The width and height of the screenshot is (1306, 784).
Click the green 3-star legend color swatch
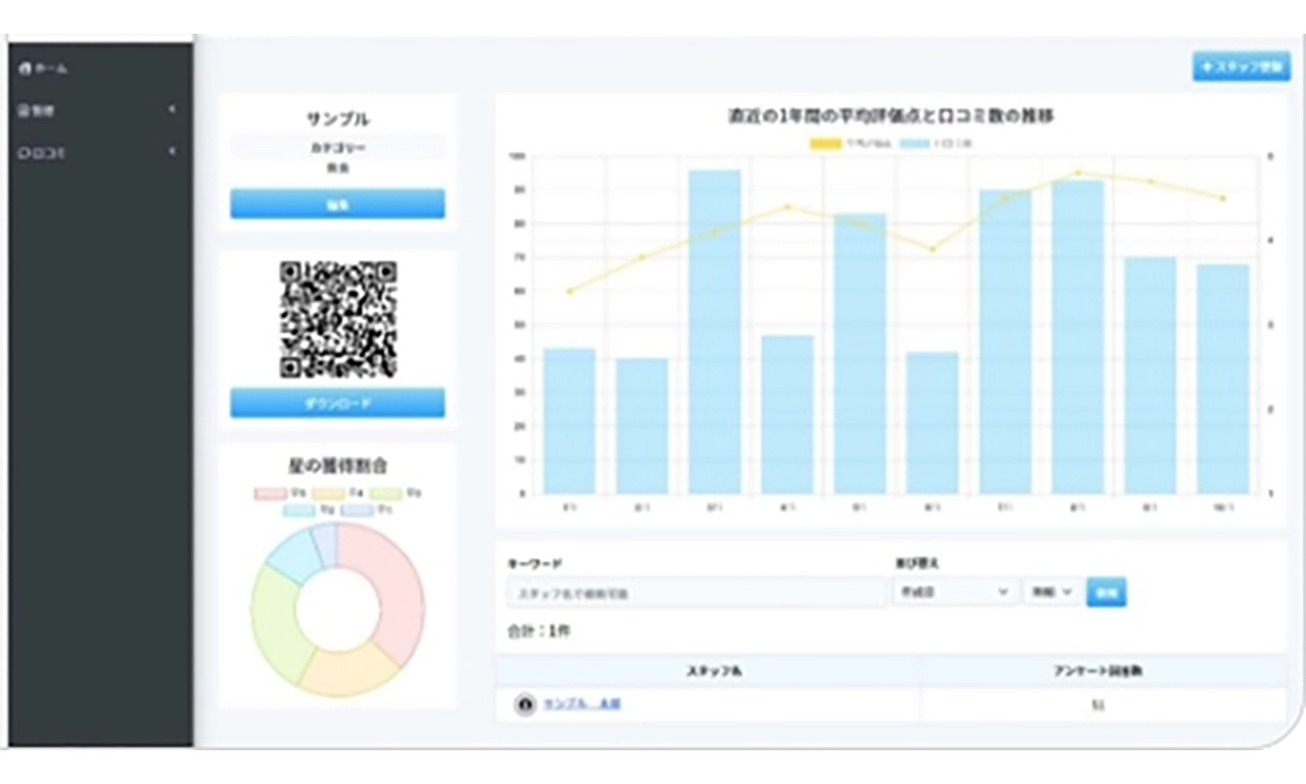point(385,493)
